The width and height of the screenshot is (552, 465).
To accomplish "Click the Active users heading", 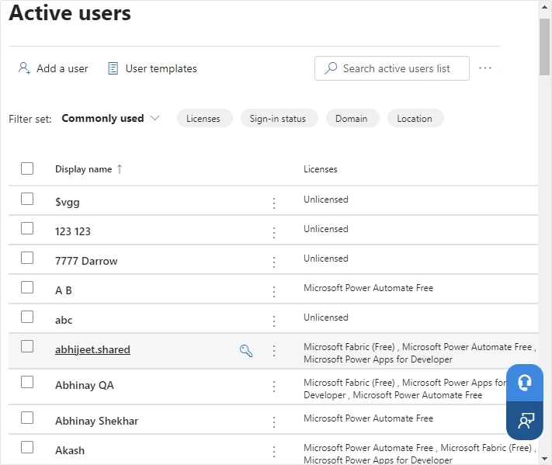I will (x=70, y=13).
